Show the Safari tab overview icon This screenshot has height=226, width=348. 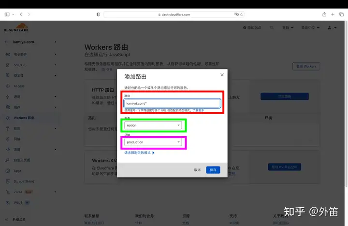[341, 14]
